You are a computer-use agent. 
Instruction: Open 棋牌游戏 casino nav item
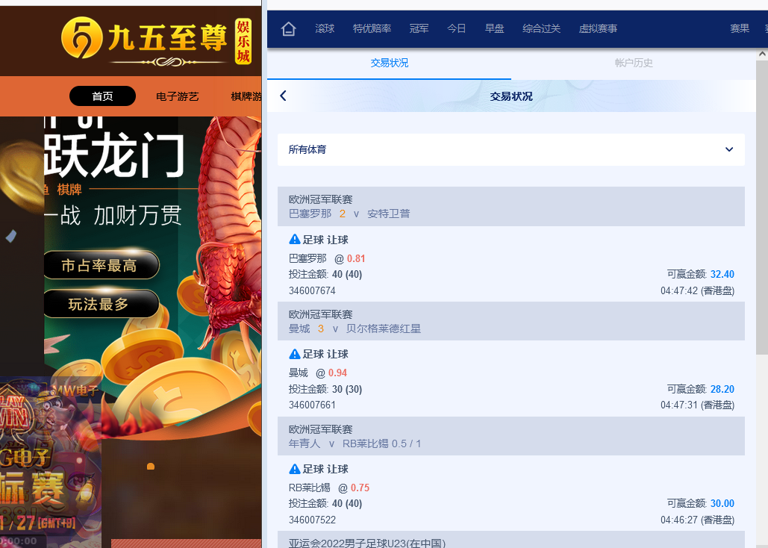coord(246,96)
